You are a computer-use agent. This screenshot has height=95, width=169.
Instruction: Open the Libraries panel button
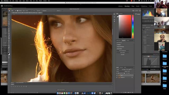pyautogui.click(x=138, y=14)
